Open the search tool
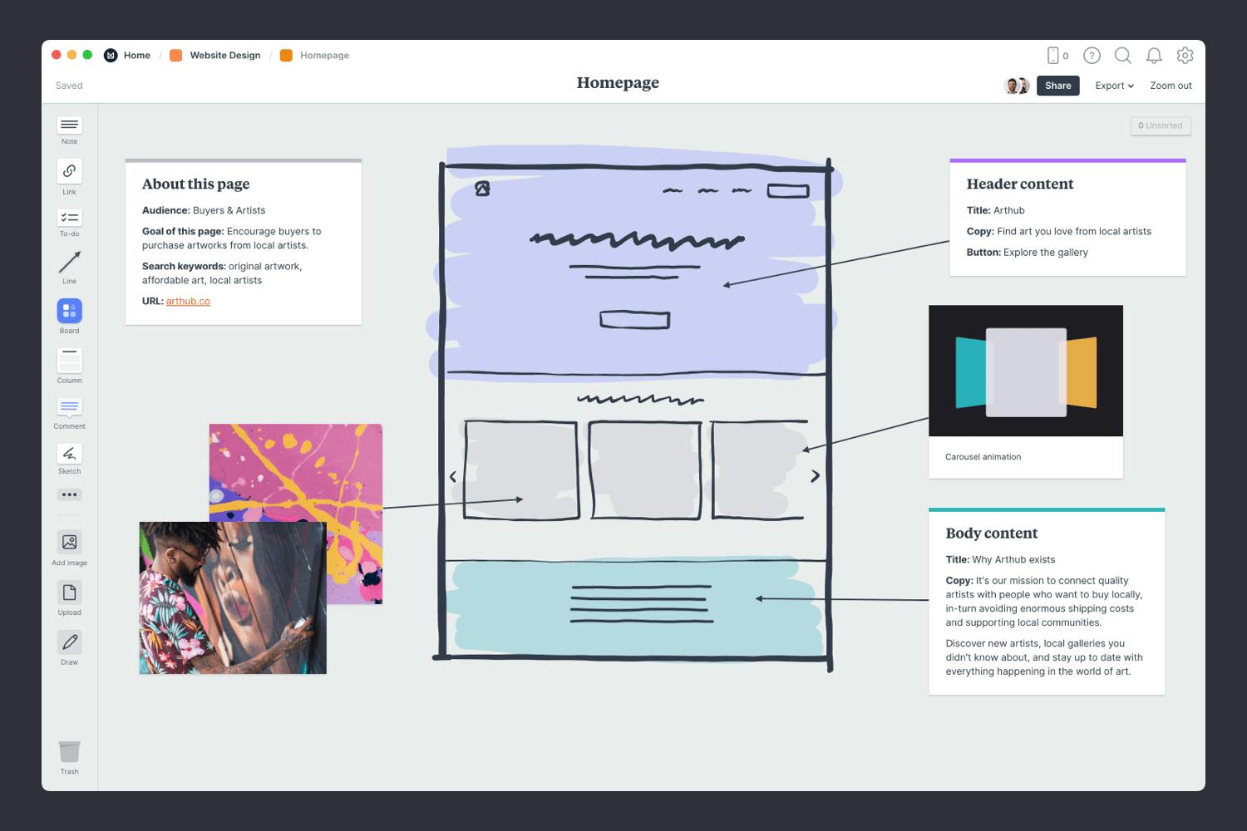Viewport: 1247px width, 831px height. click(x=1122, y=56)
